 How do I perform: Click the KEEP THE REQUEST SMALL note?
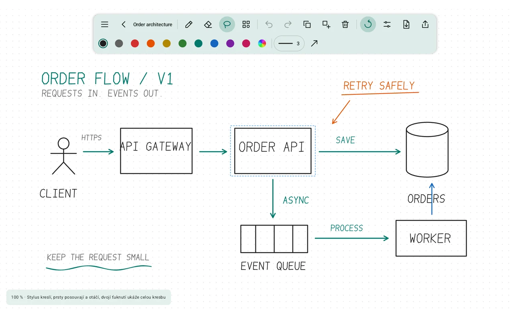(x=98, y=257)
